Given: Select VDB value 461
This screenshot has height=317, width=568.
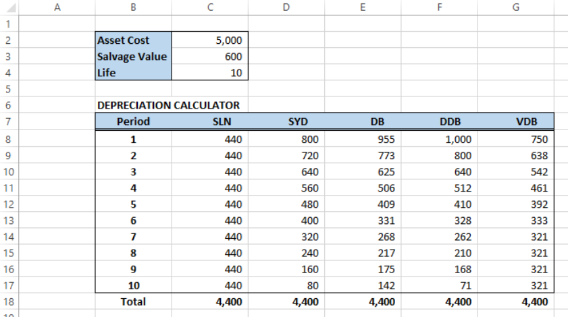Looking at the screenshot, I should 516,188.
